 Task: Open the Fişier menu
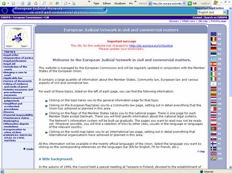pos(96,3)
